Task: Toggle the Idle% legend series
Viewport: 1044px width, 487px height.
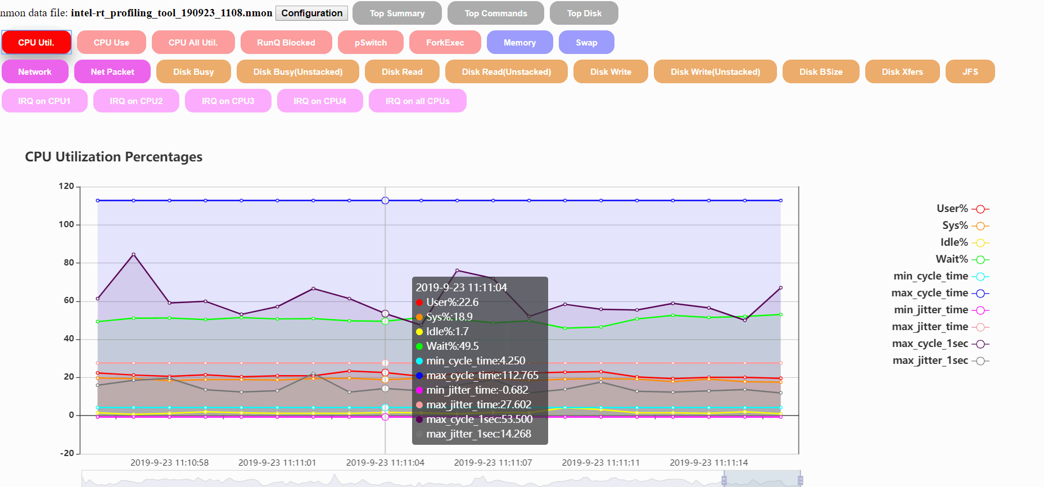Action: [x=965, y=242]
